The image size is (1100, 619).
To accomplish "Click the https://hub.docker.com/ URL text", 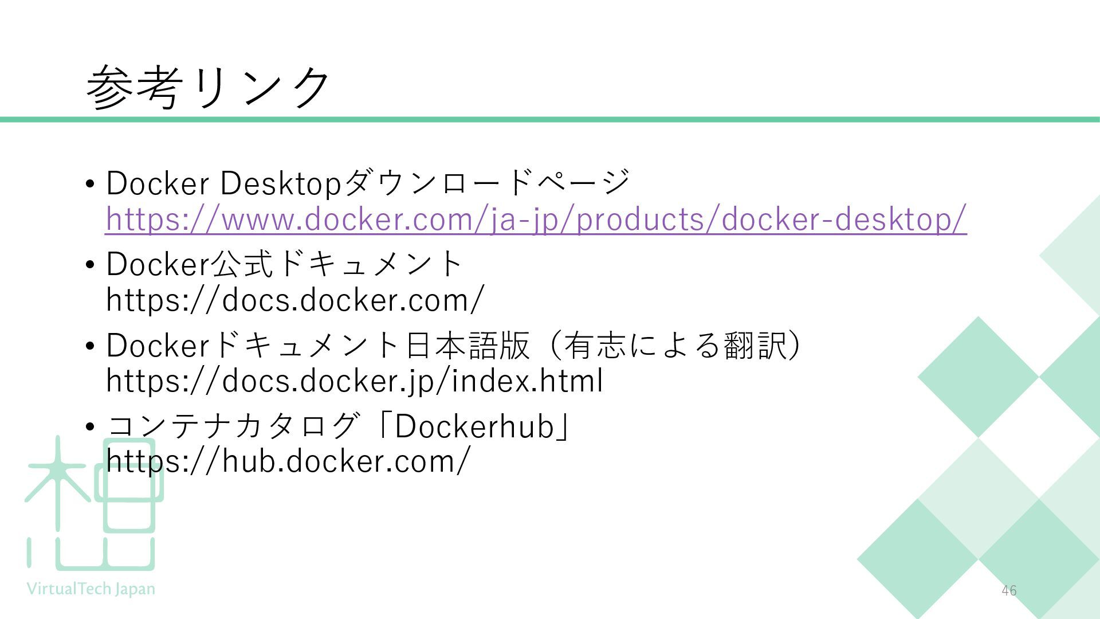I will coord(288,461).
